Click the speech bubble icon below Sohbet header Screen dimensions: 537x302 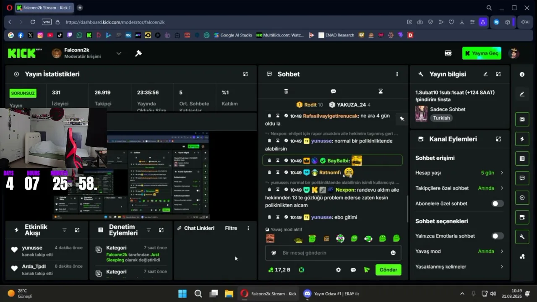[x=333, y=91]
